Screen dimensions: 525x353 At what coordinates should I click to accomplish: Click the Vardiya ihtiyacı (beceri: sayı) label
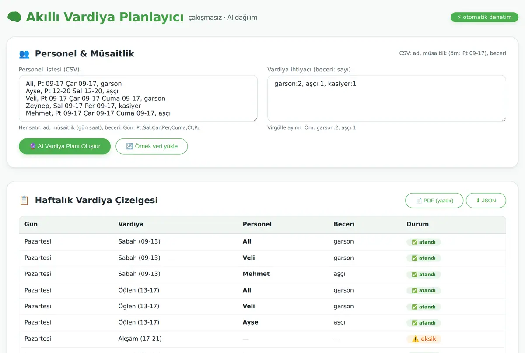(309, 69)
